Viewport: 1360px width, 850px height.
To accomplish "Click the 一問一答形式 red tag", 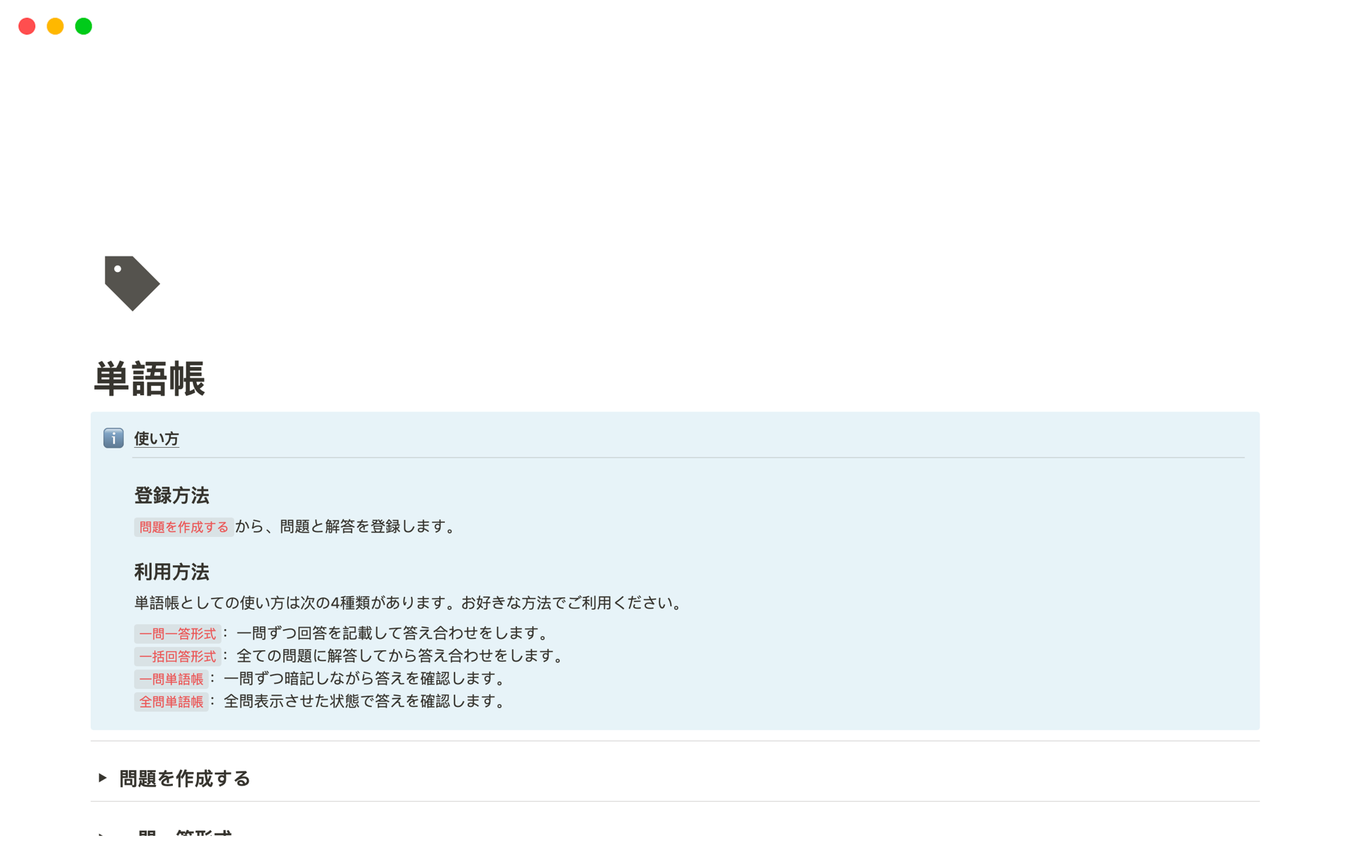I will [x=177, y=633].
